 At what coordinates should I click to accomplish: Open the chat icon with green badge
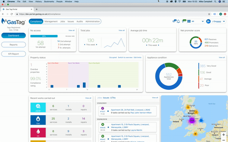tap(184, 21)
